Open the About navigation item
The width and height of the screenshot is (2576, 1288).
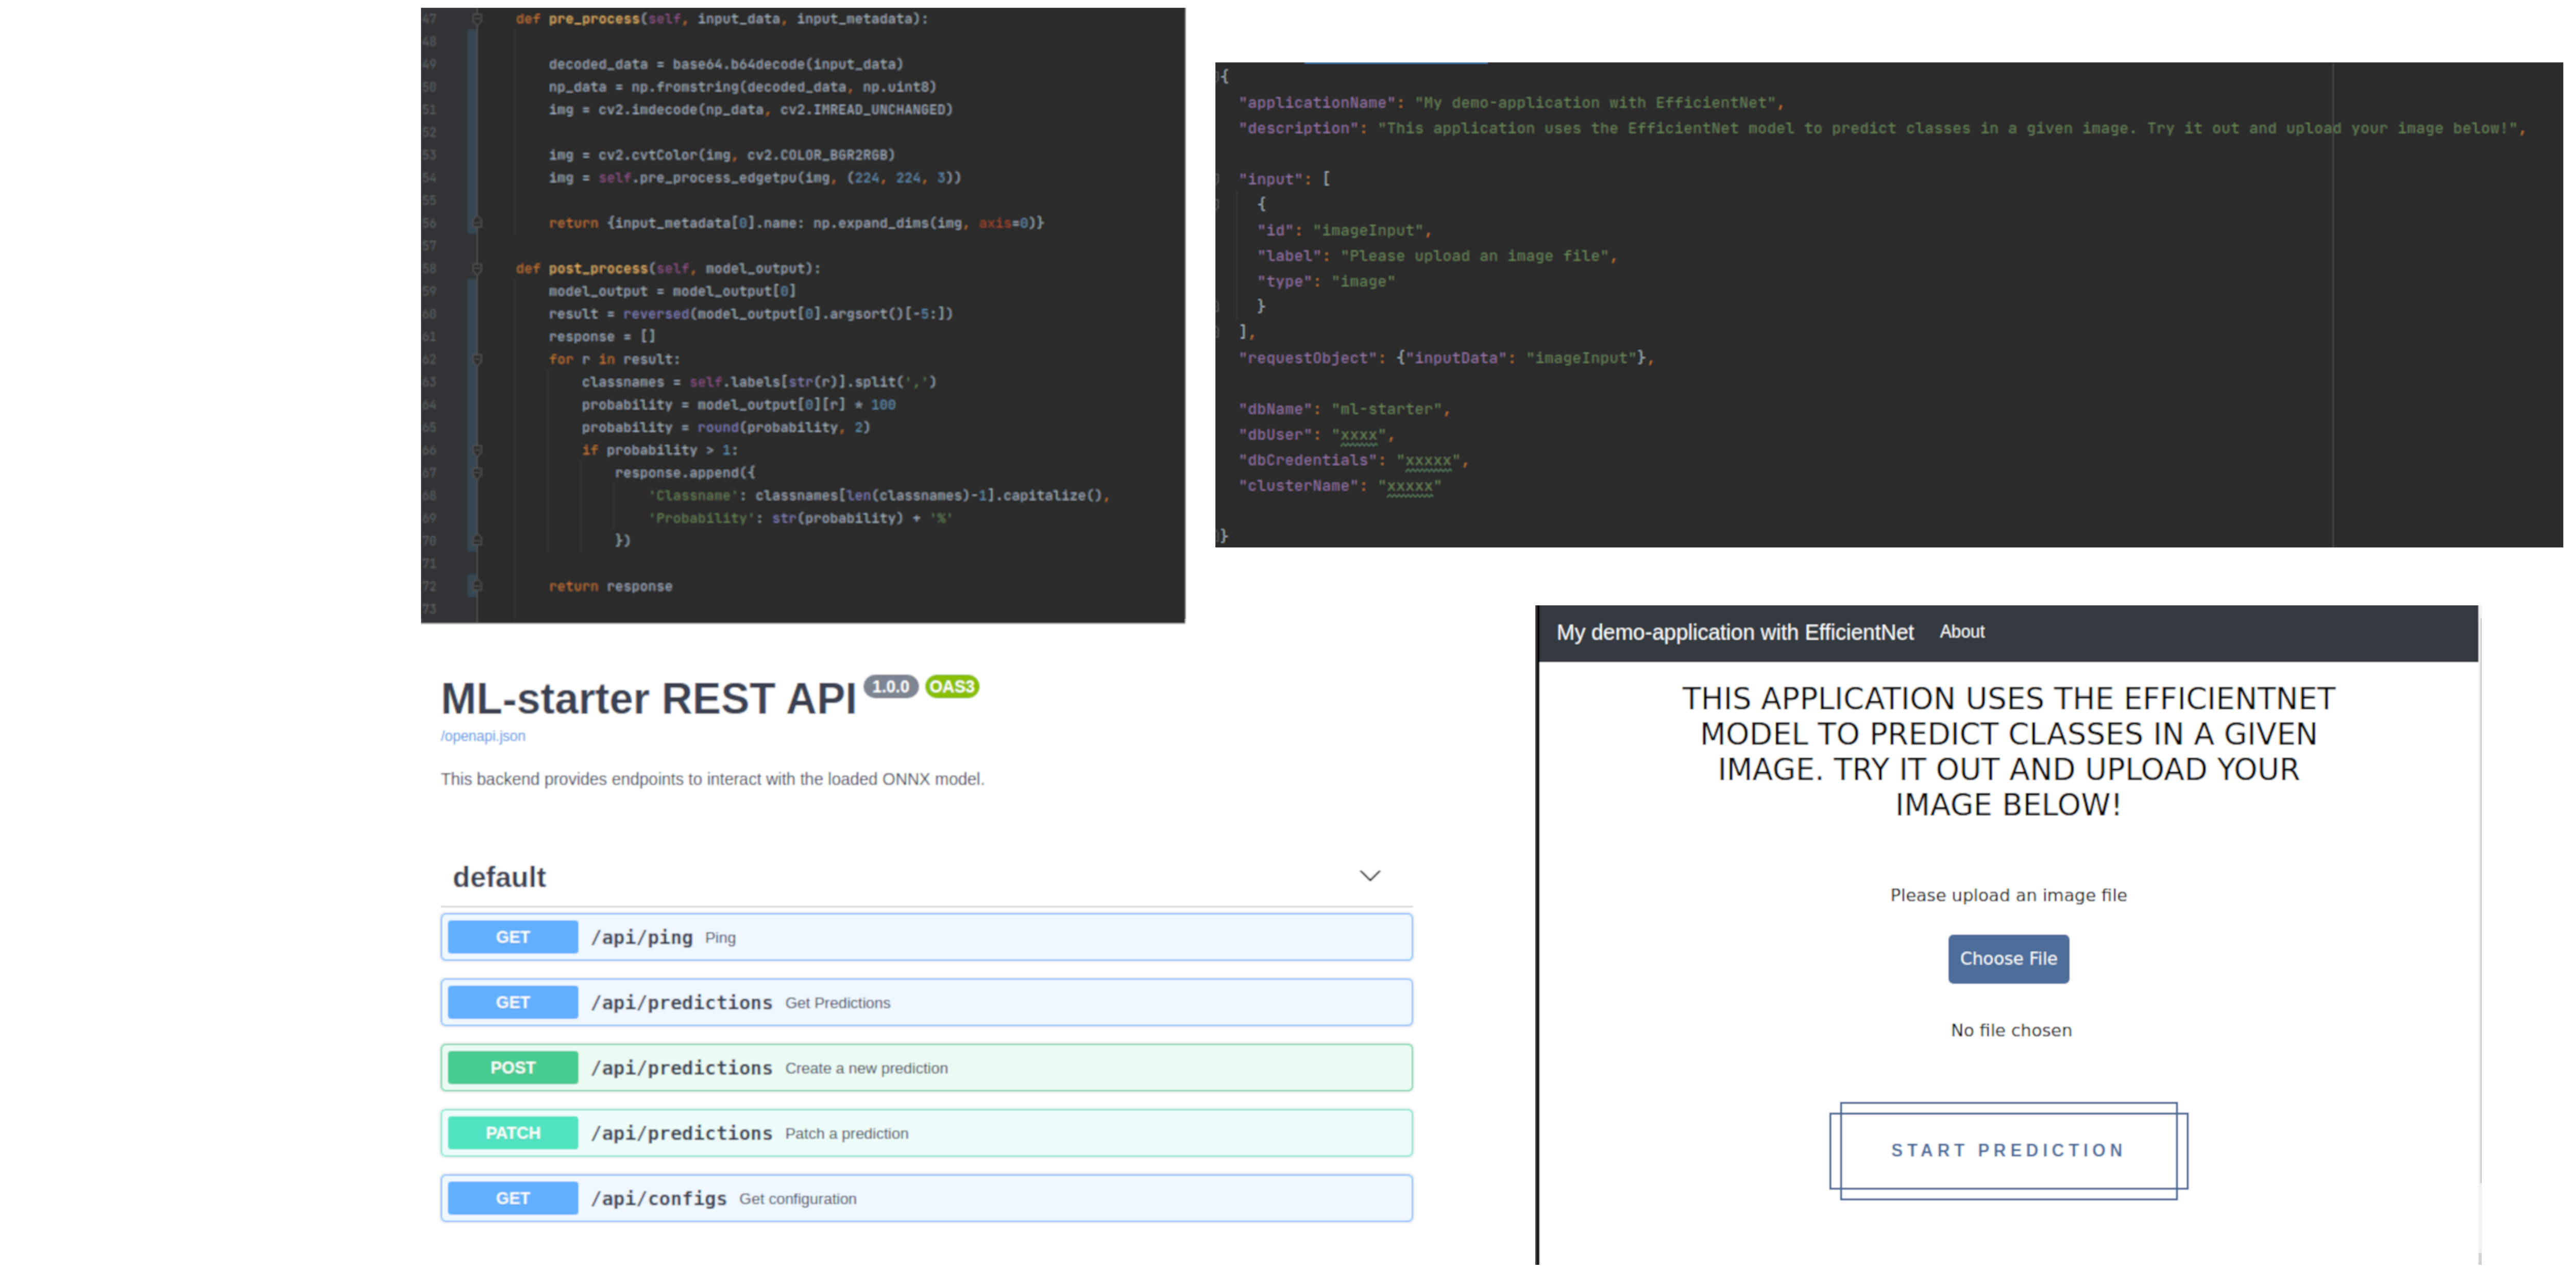1961,632
